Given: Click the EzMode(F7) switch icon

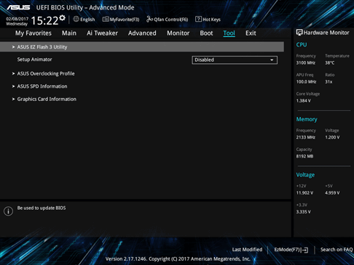Looking at the screenshot, I should 305,250.
